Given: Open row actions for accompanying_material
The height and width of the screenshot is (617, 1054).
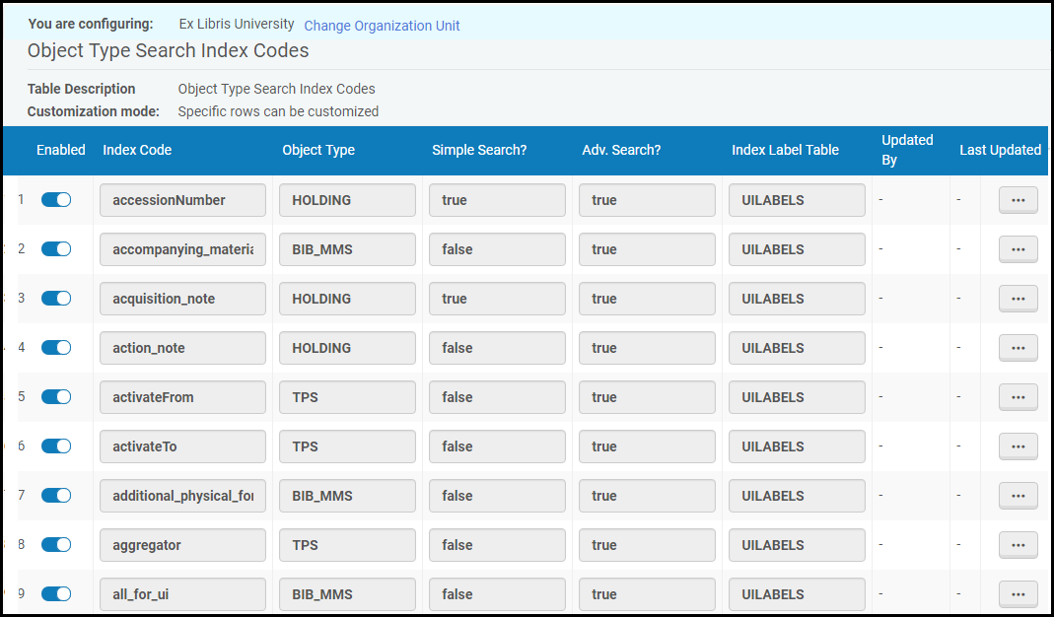Looking at the screenshot, I should (1018, 249).
